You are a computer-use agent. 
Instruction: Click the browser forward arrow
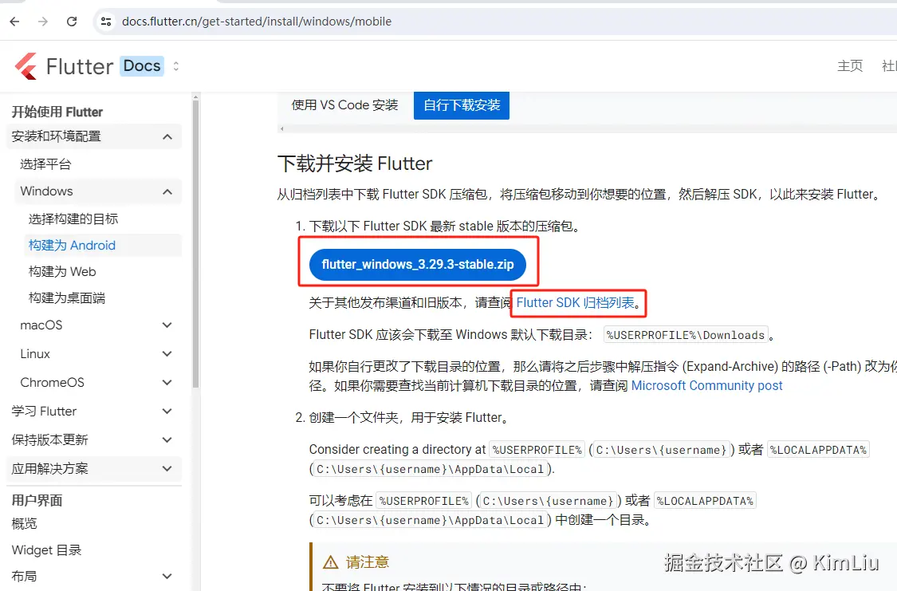click(43, 22)
